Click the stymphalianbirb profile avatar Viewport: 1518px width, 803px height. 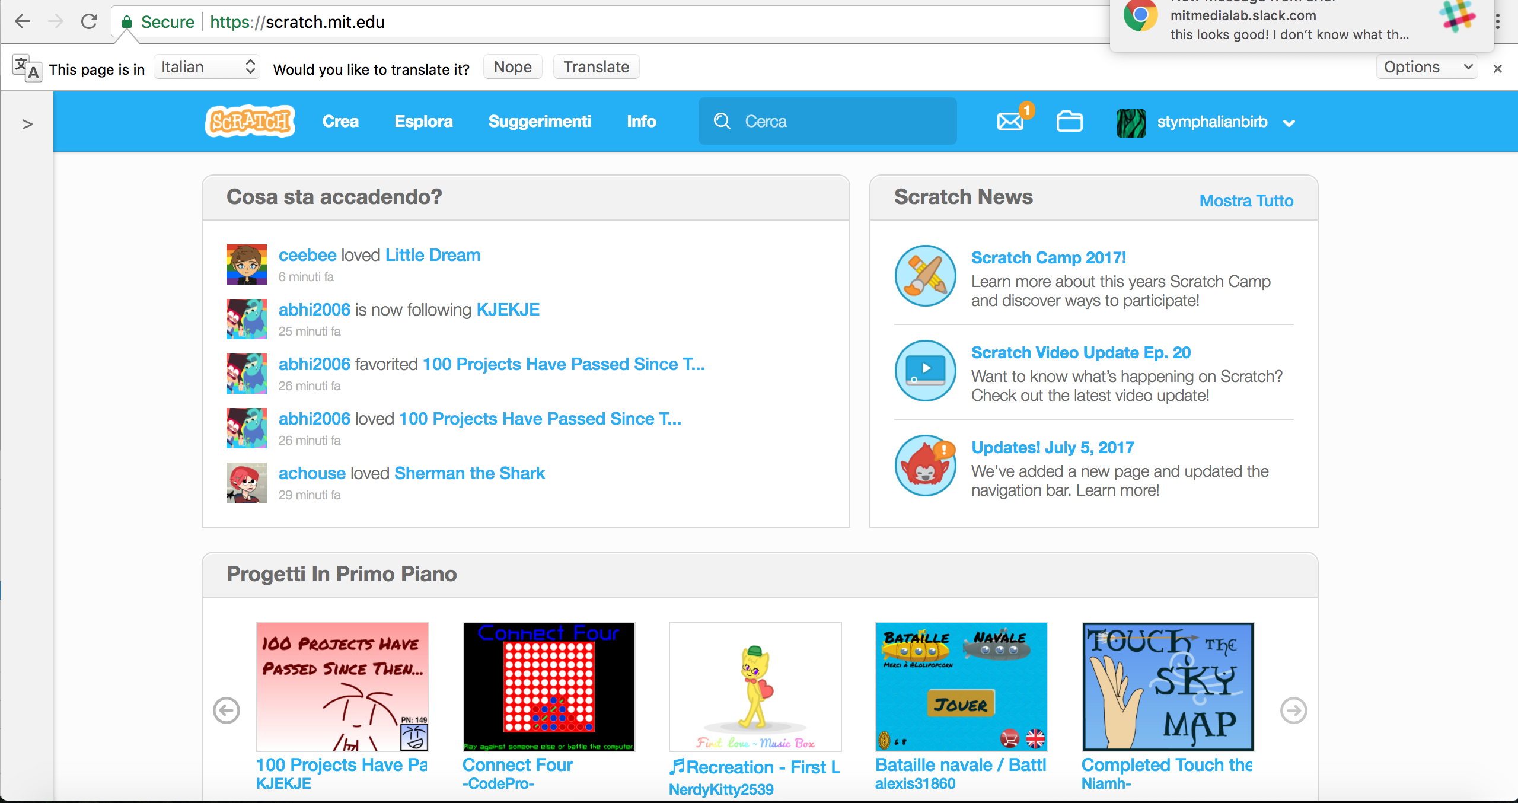(1131, 123)
